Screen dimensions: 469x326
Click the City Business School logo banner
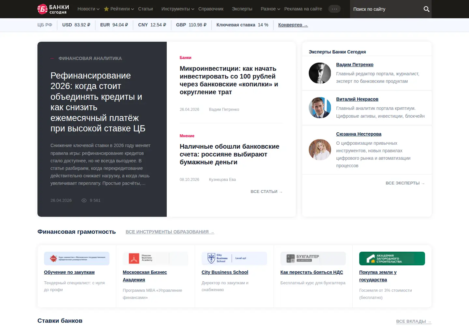coord(234,259)
